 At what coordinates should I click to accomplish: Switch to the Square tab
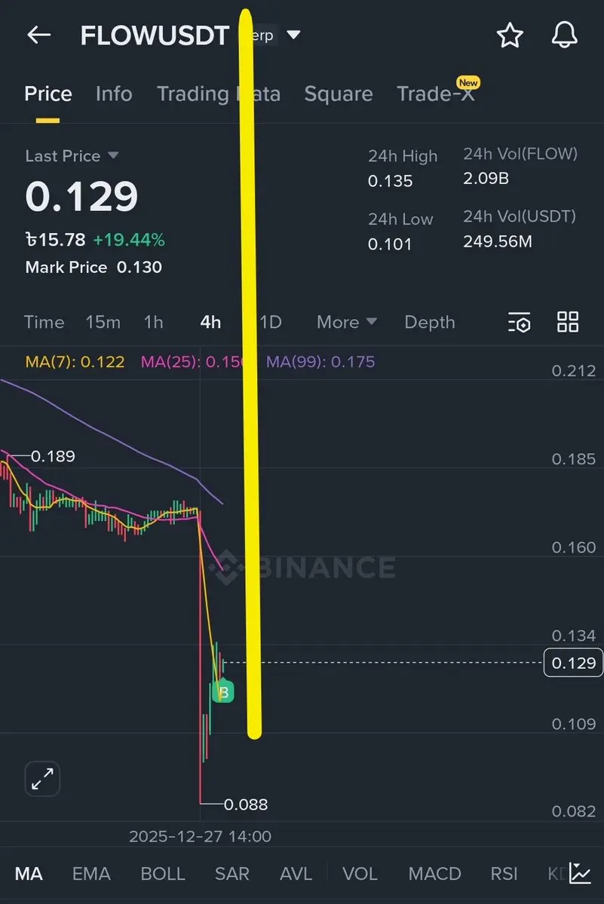(339, 93)
